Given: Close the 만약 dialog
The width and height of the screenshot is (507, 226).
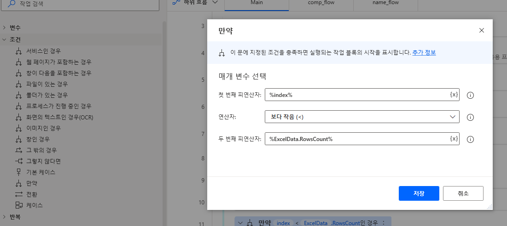Looking at the screenshot, I should pyautogui.click(x=482, y=30).
